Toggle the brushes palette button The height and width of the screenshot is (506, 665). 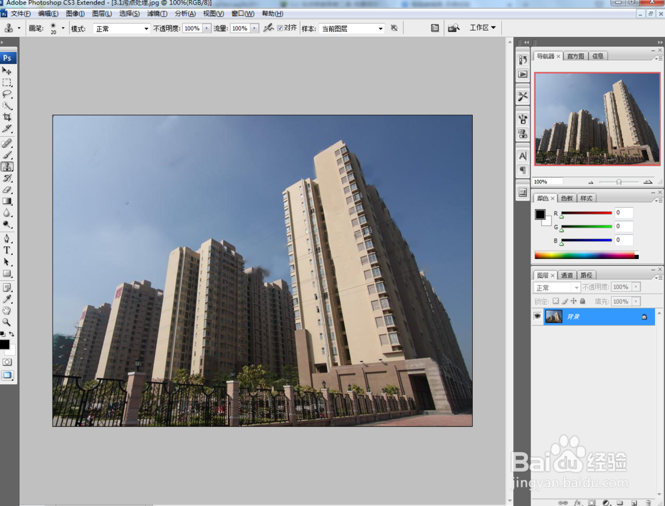point(435,28)
